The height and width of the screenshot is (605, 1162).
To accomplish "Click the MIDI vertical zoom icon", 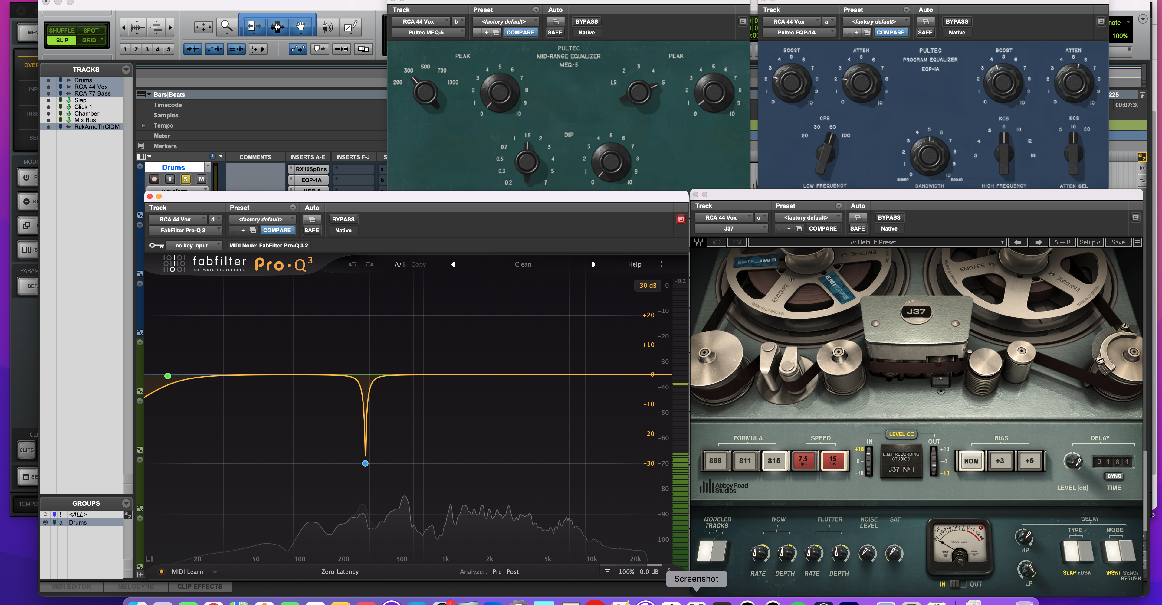I will click(156, 27).
